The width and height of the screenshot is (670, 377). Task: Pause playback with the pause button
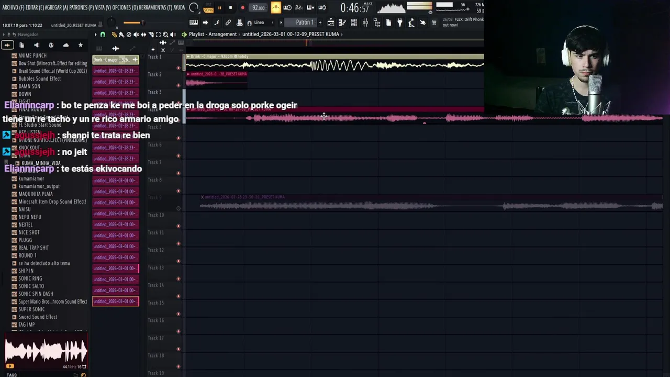(x=219, y=8)
